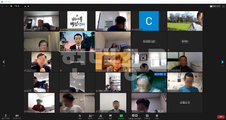Expand share screen options chevron

pyautogui.click(x=126, y=116)
